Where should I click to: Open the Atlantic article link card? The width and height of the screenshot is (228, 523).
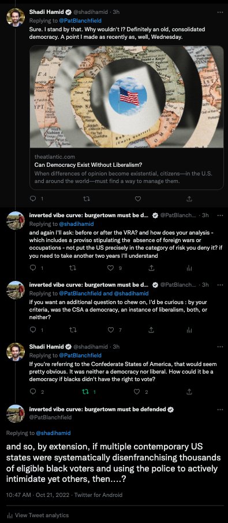click(x=126, y=118)
